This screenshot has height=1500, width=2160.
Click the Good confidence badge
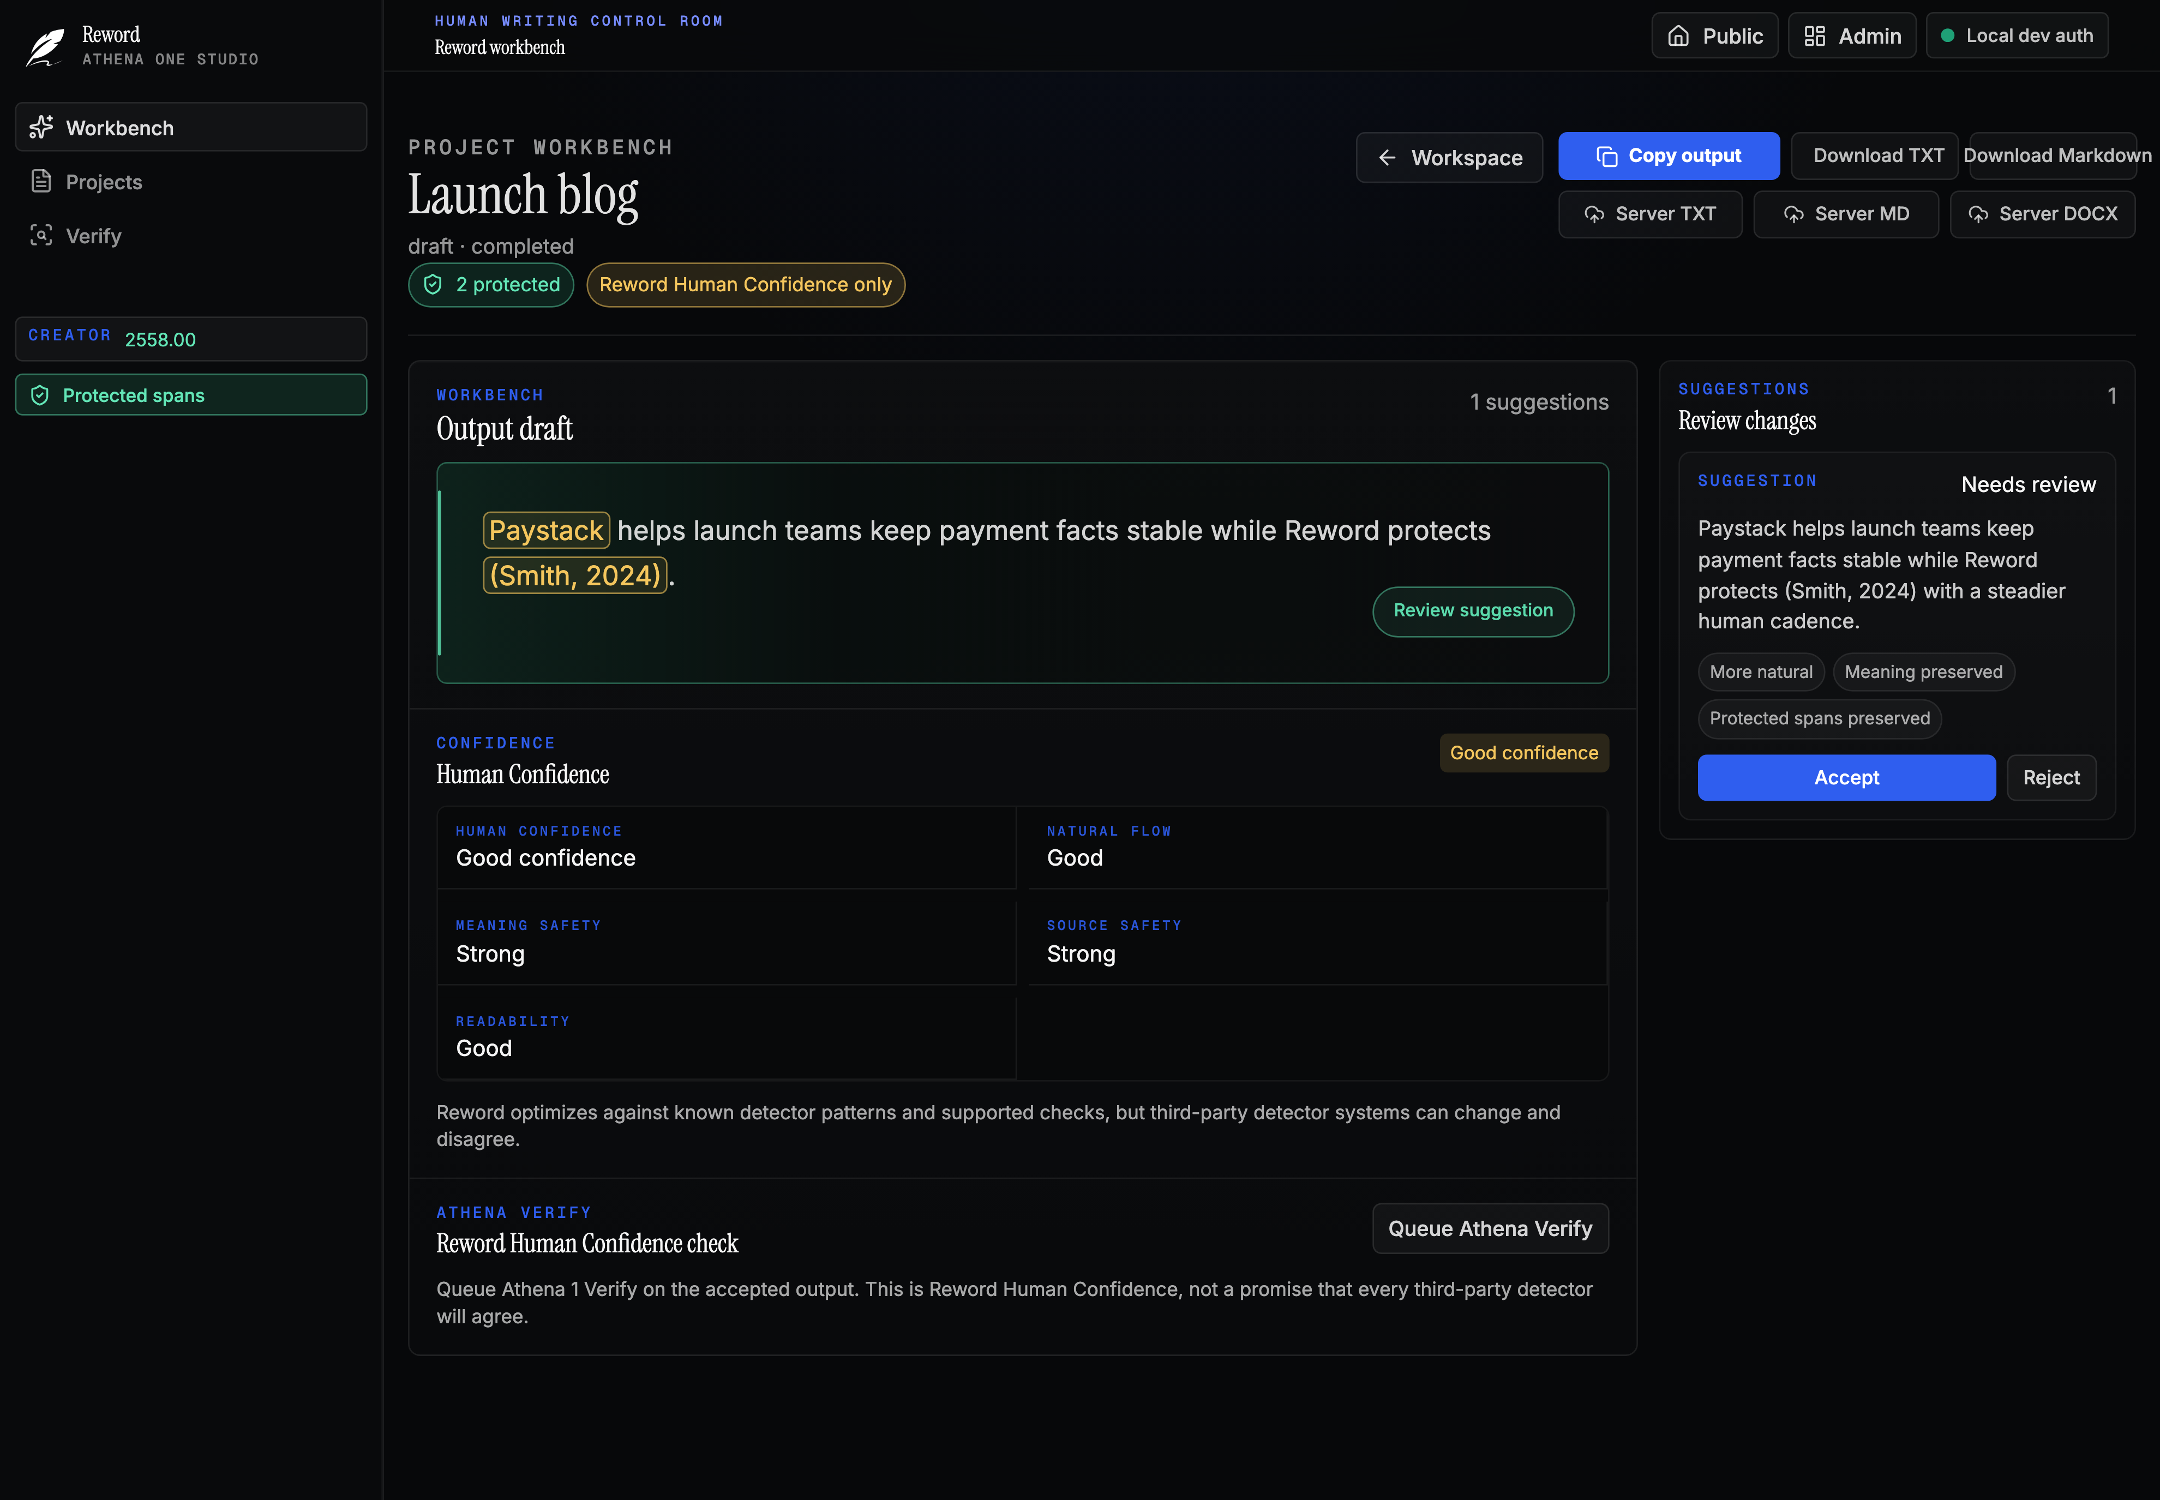pos(1523,753)
